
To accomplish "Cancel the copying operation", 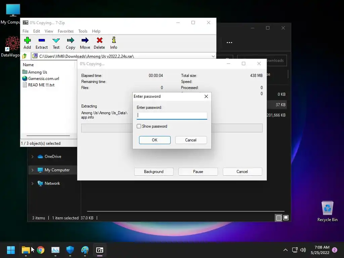I will click(x=242, y=172).
